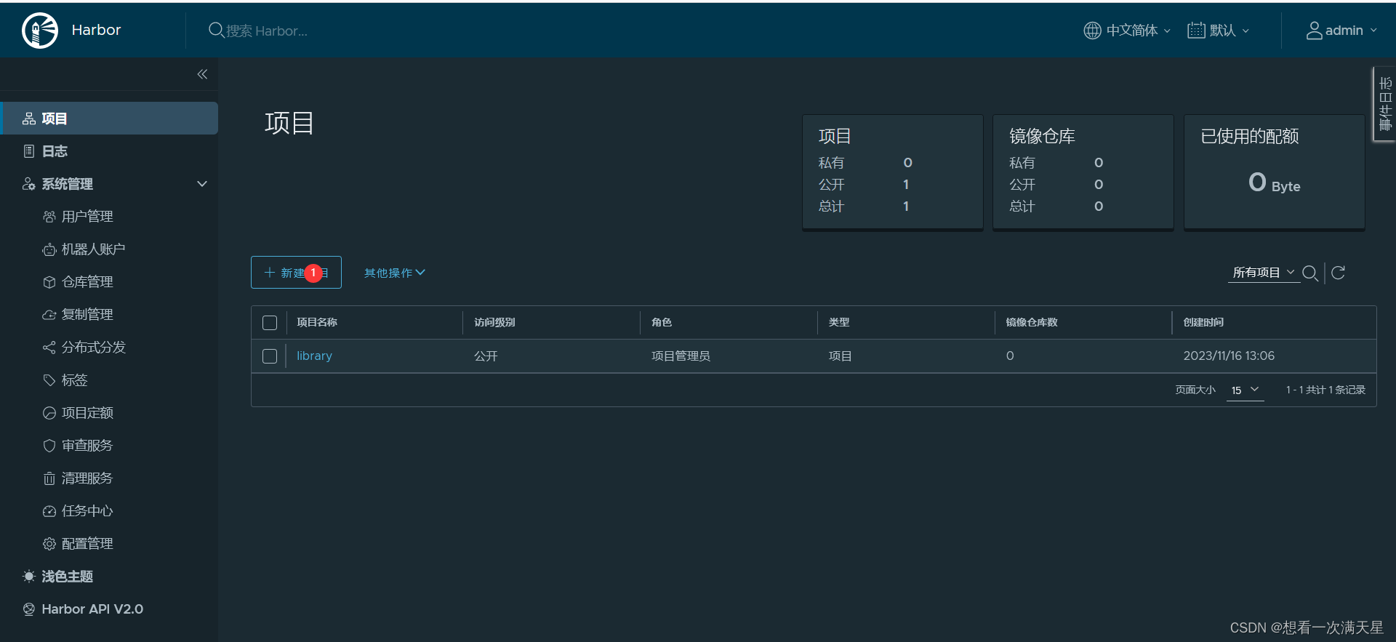
Task: Sort by 创建时间 column header
Action: click(1203, 322)
